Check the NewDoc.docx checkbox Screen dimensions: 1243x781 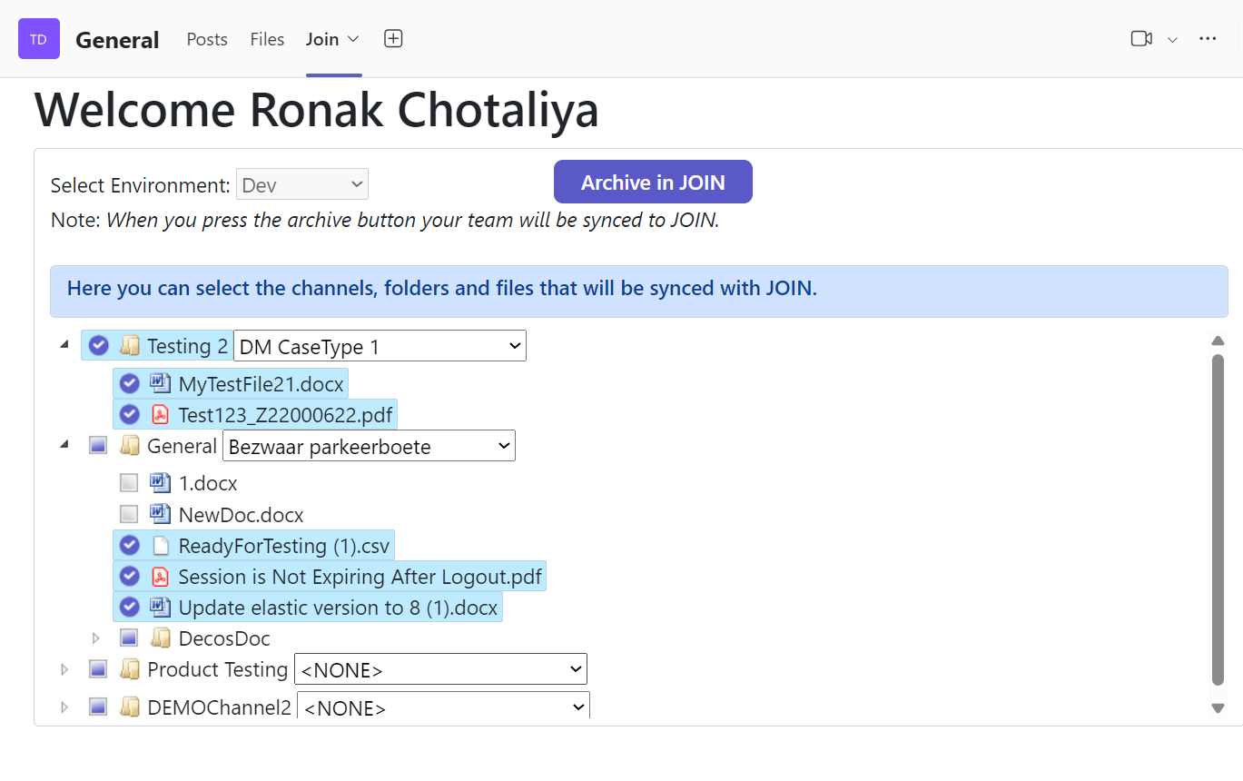[129, 515]
